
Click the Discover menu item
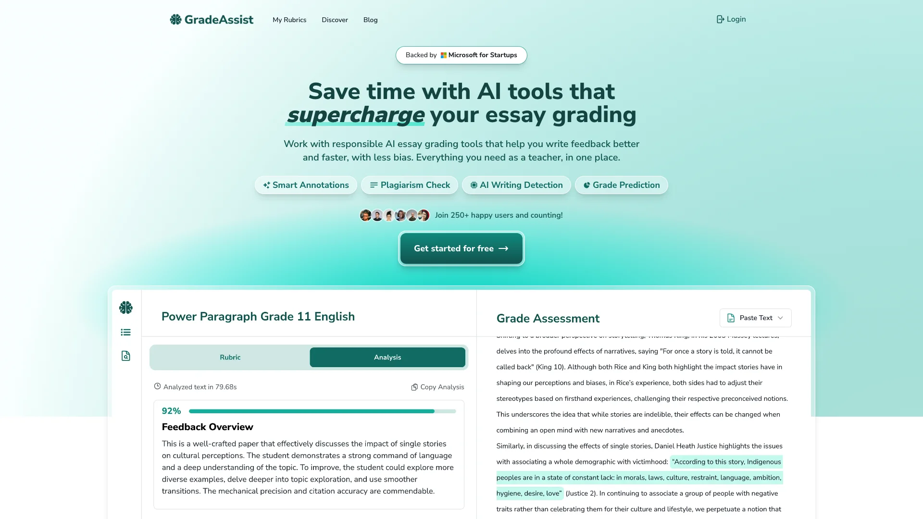coord(335,20)
